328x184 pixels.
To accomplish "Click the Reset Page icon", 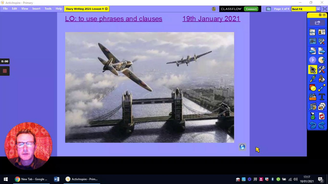I will coord(322,116).
